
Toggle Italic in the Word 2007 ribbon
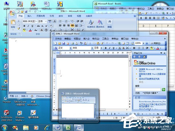(x=28, y=26)
